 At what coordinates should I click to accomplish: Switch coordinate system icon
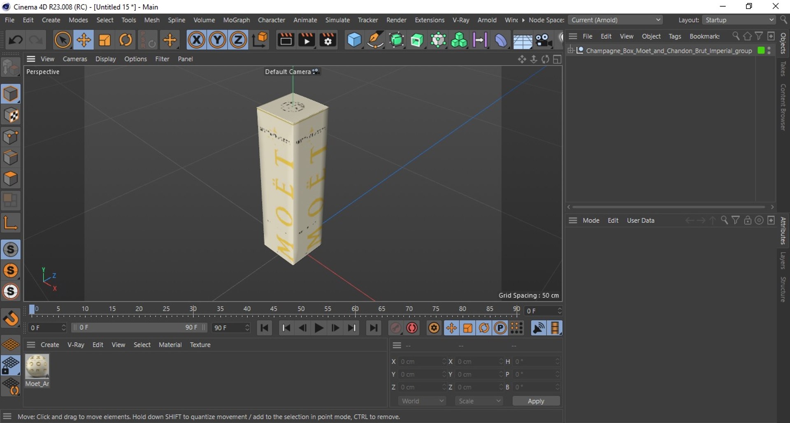260,40
